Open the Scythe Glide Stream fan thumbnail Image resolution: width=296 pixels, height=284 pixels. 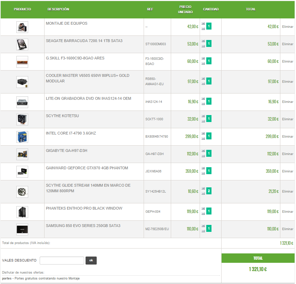coord(22,192)
